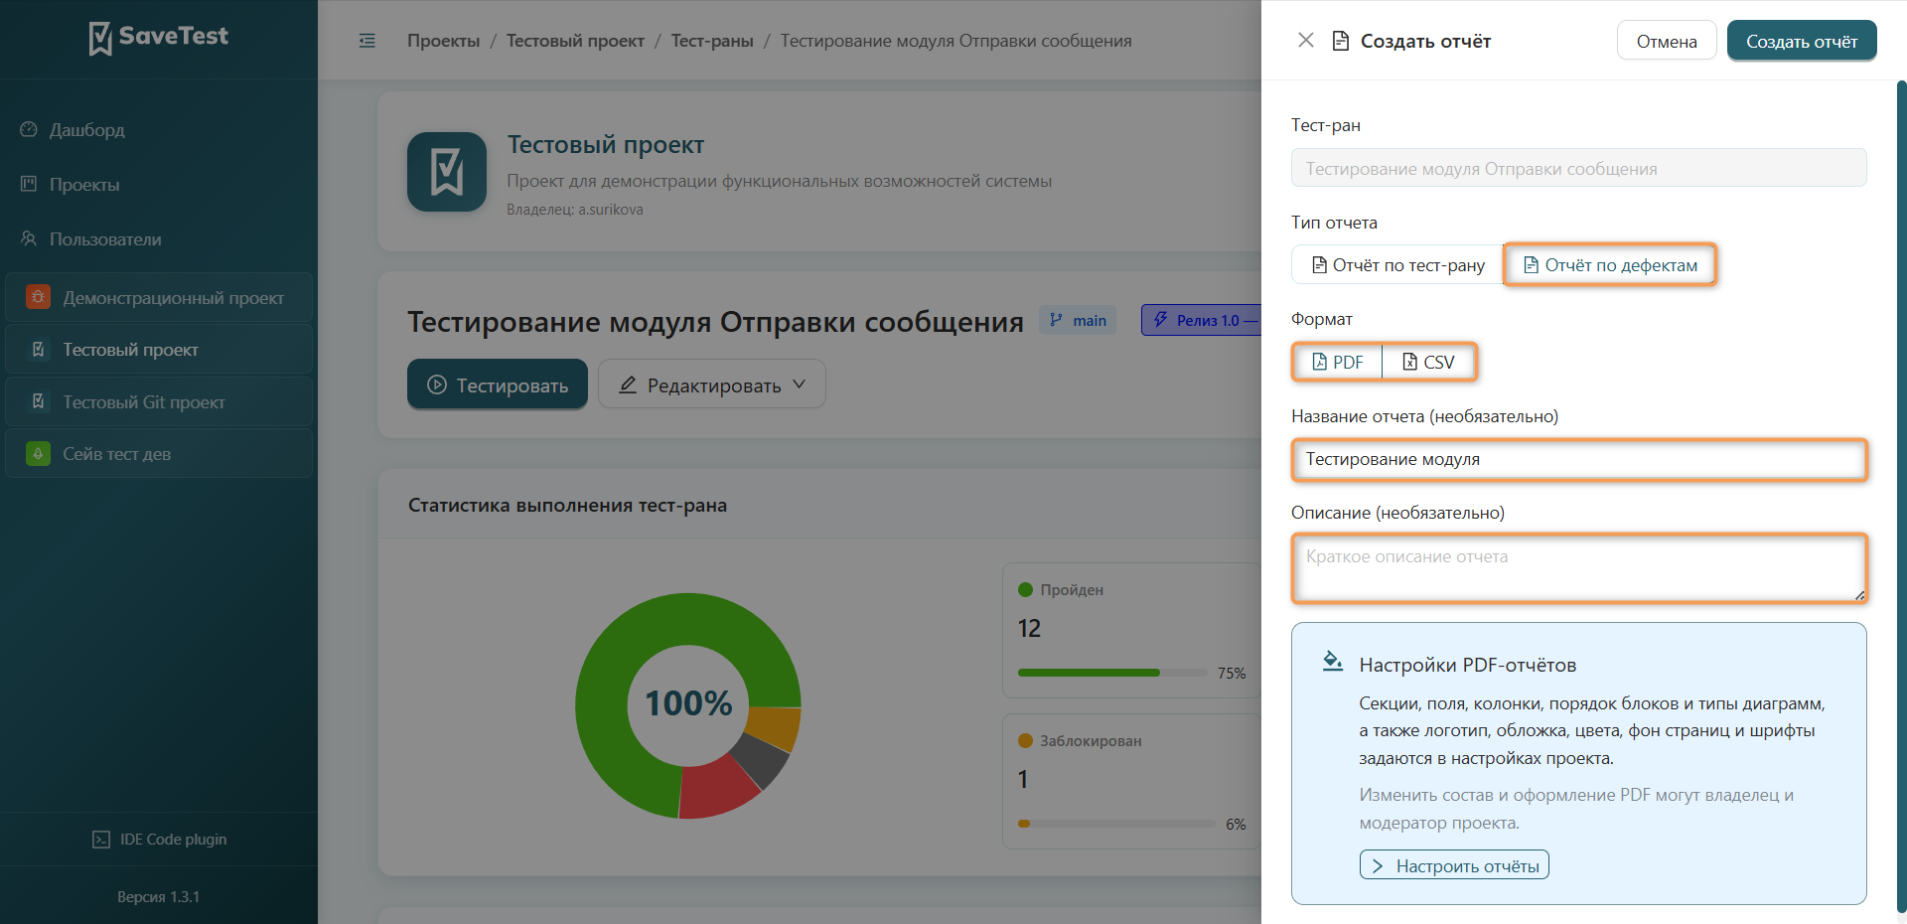Close the Создать отчёт panel
Viewport: 1907px width, 924px height.
click(1306, 40)
